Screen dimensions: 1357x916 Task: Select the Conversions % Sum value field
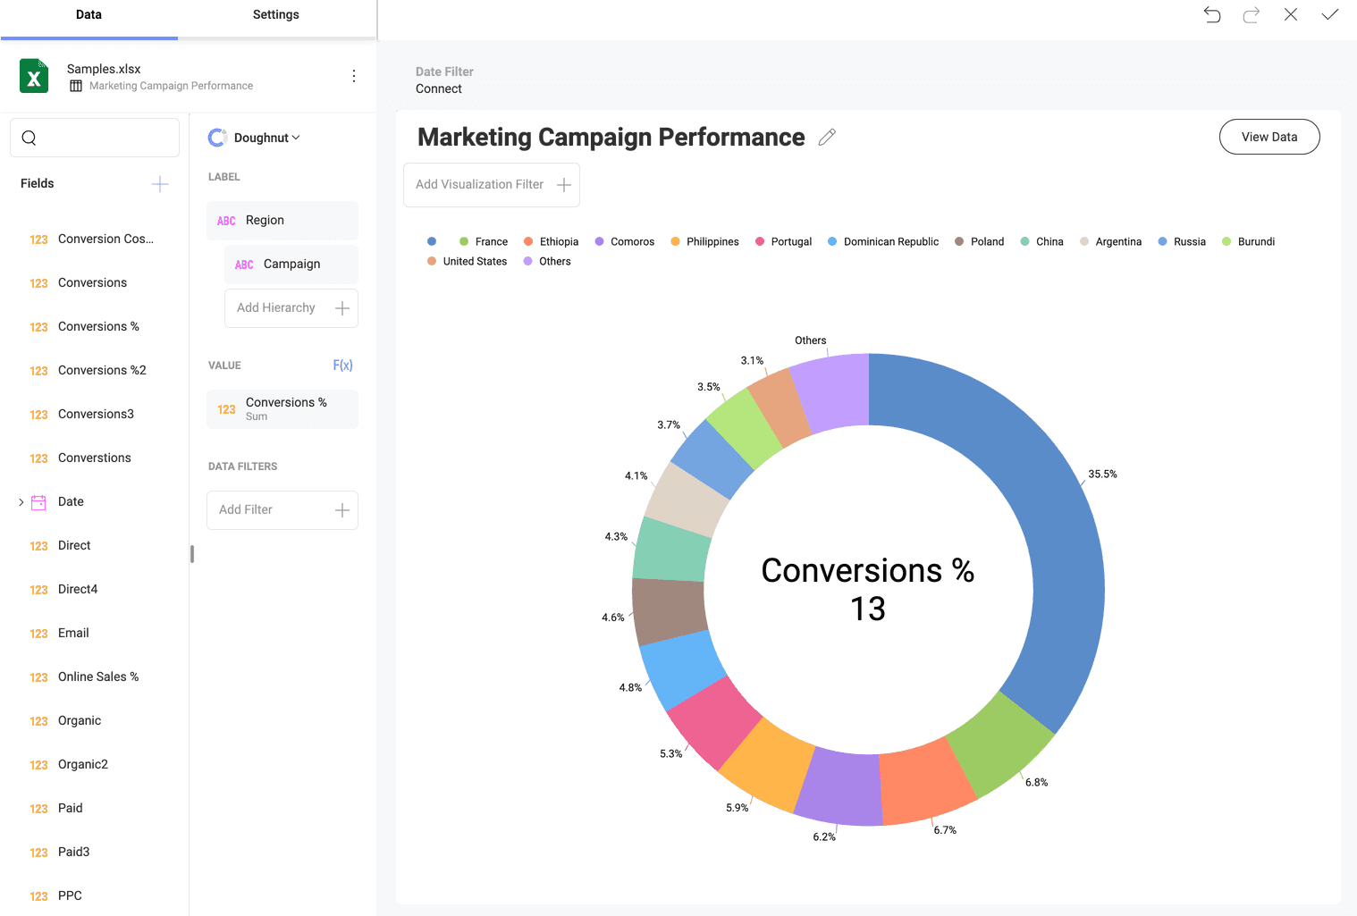[x=282, y=409]
